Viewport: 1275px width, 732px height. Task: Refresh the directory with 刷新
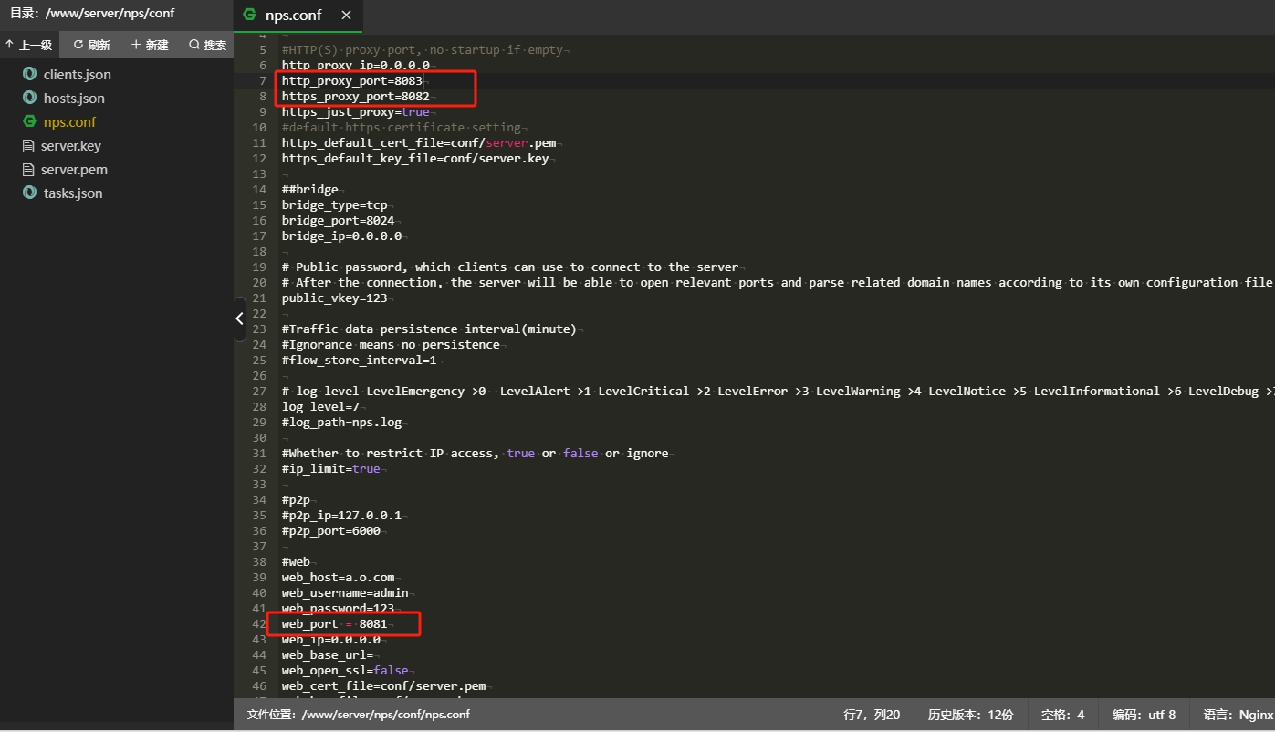click(92, 45)
